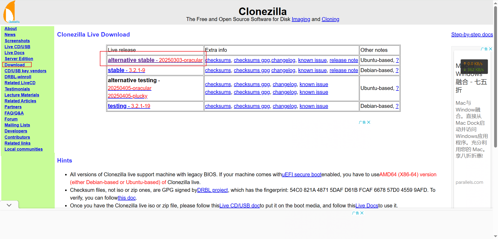The image size is (498, 239).
Task: Open Related Articles link
Action: (x=20, y=101)
